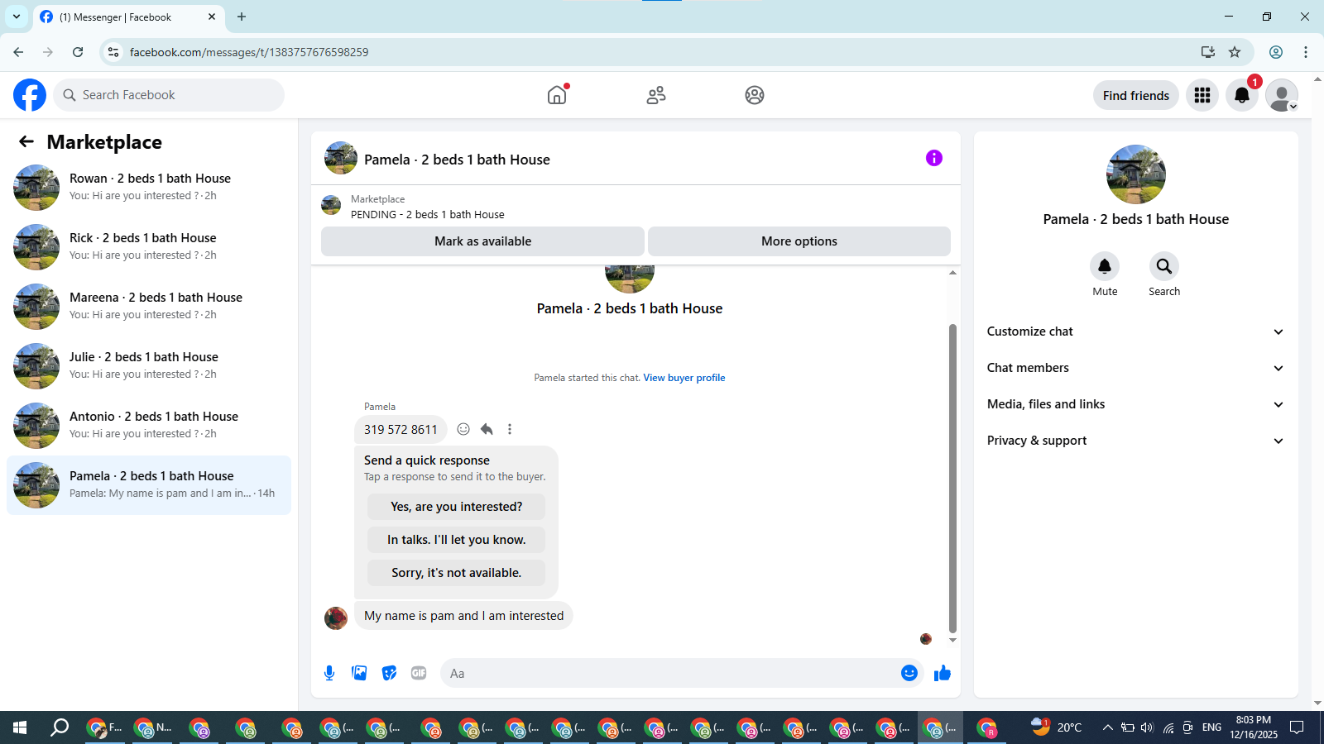Click the browser address bar URL
1324x744 pixels.
point(249,52)
